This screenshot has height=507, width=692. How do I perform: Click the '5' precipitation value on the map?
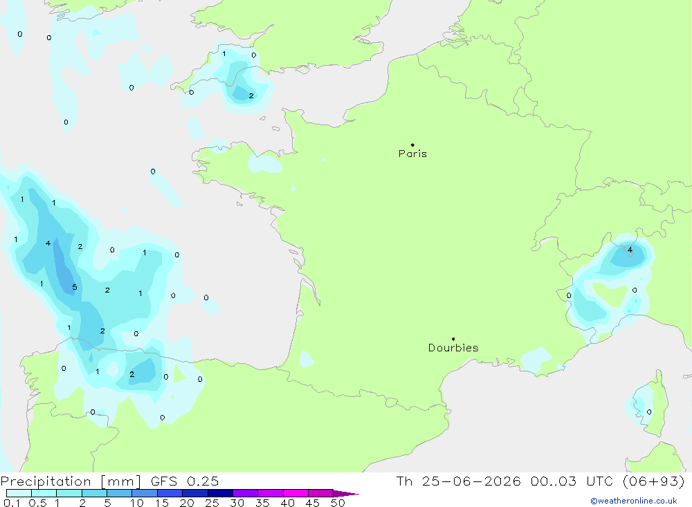coord(75,287)
